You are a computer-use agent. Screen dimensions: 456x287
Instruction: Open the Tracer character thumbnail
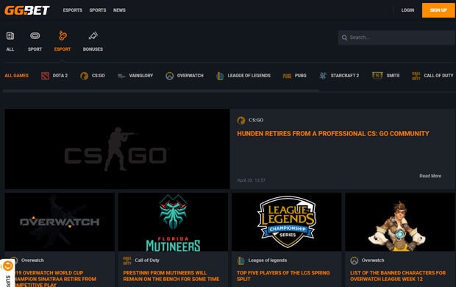[x=400, y=222]
